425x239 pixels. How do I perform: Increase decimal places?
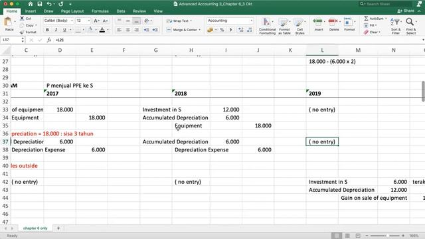tap(240, 30)
